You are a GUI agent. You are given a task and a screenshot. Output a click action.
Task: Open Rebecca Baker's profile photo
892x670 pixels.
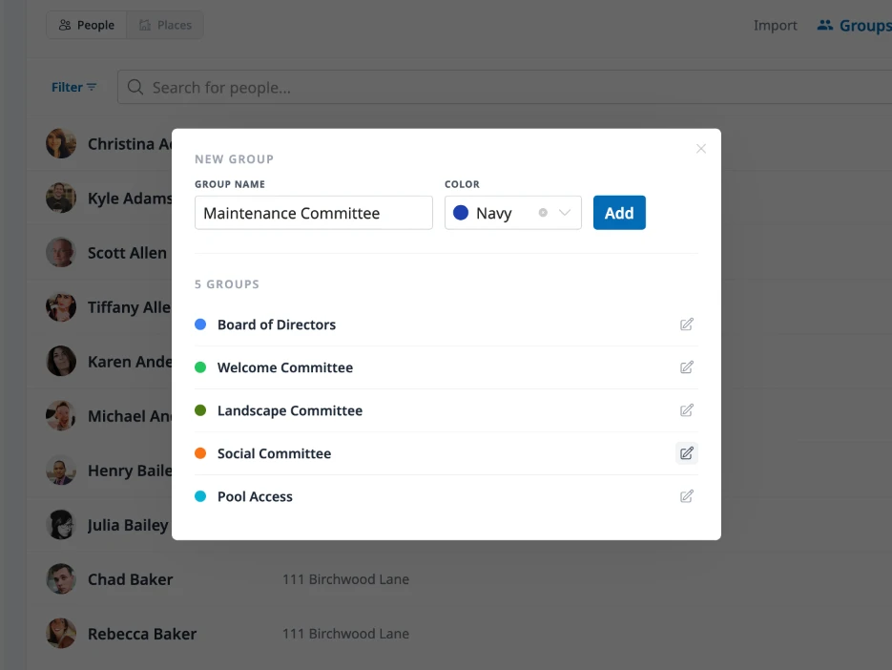(x=60, y=633)
